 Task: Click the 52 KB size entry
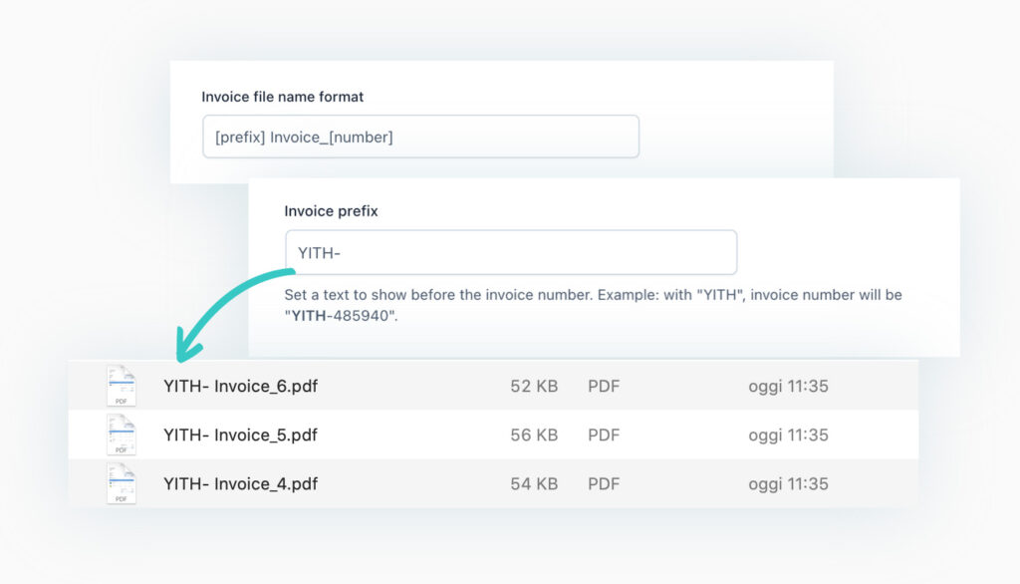[x=534, y=386]
